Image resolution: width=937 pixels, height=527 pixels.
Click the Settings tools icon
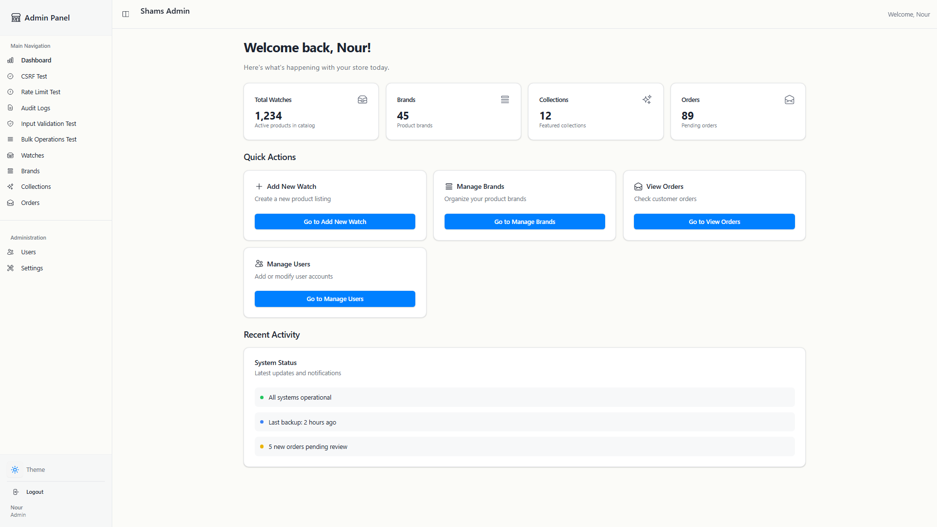point(10,268)
